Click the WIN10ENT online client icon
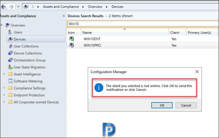Screen dimensions: 219x138 pos(71,39)
